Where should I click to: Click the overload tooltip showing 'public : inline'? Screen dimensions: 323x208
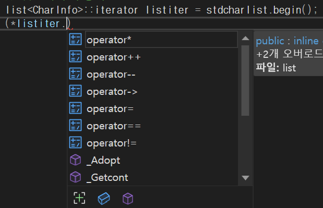pyautogui.click(x=289, y=54)
